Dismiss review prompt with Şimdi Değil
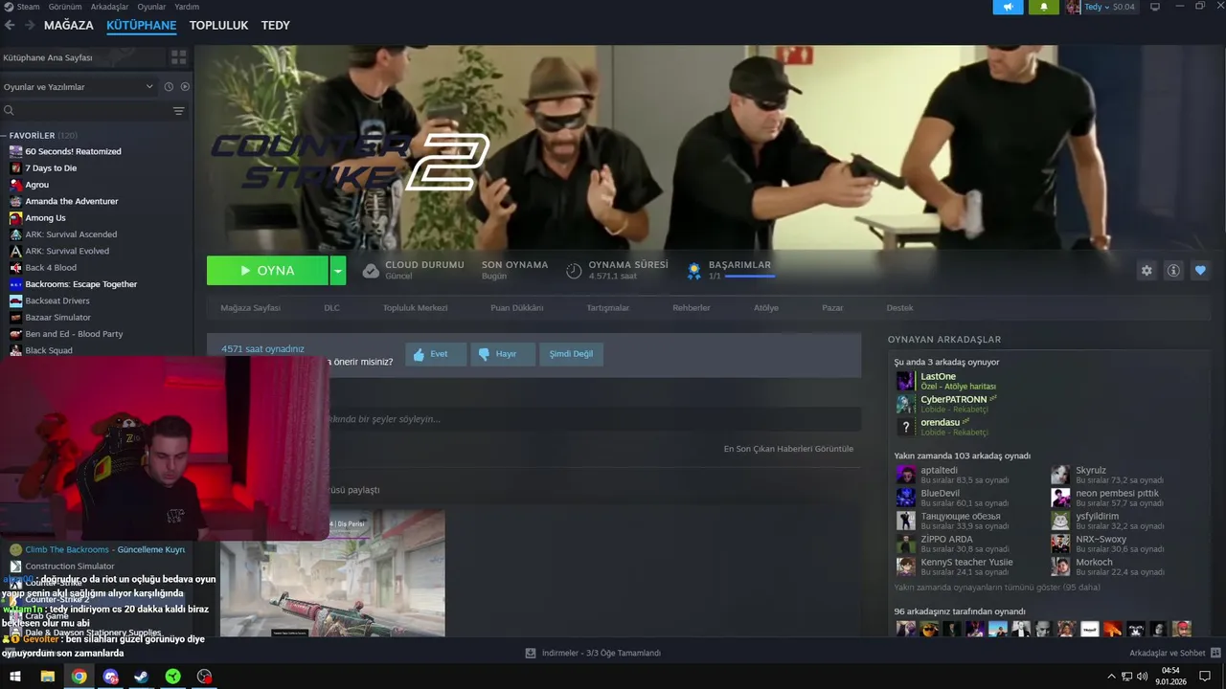Viewport: 1226px width, 689px height. (571, 354)
